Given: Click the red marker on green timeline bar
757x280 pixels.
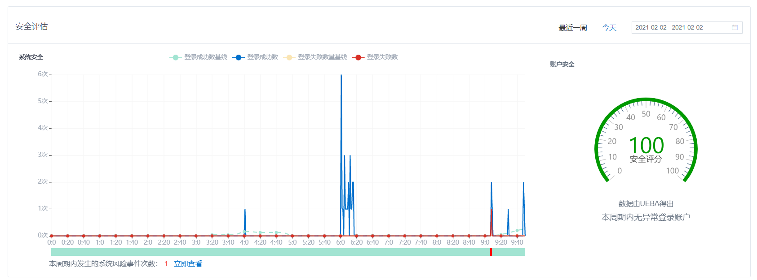Looking at the screenshot, I should point(491,252).
